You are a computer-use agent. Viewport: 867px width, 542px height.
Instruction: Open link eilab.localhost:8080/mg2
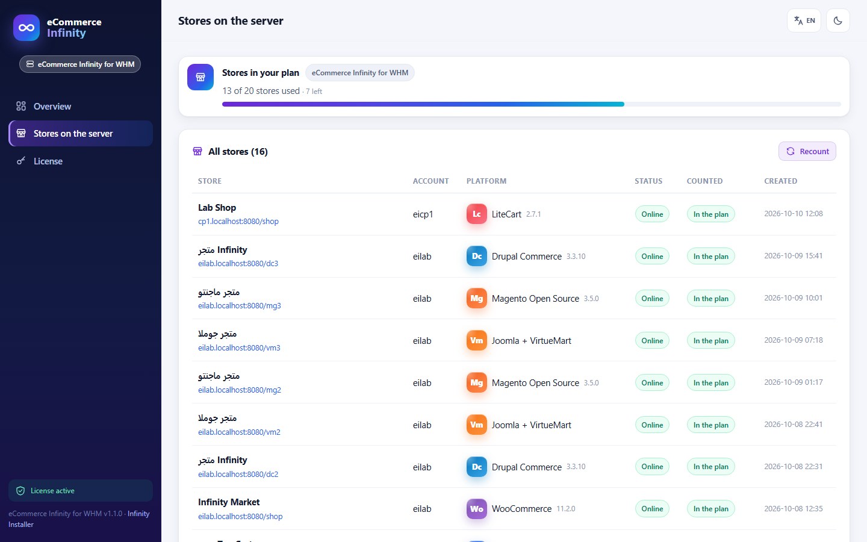pos(240,390)
